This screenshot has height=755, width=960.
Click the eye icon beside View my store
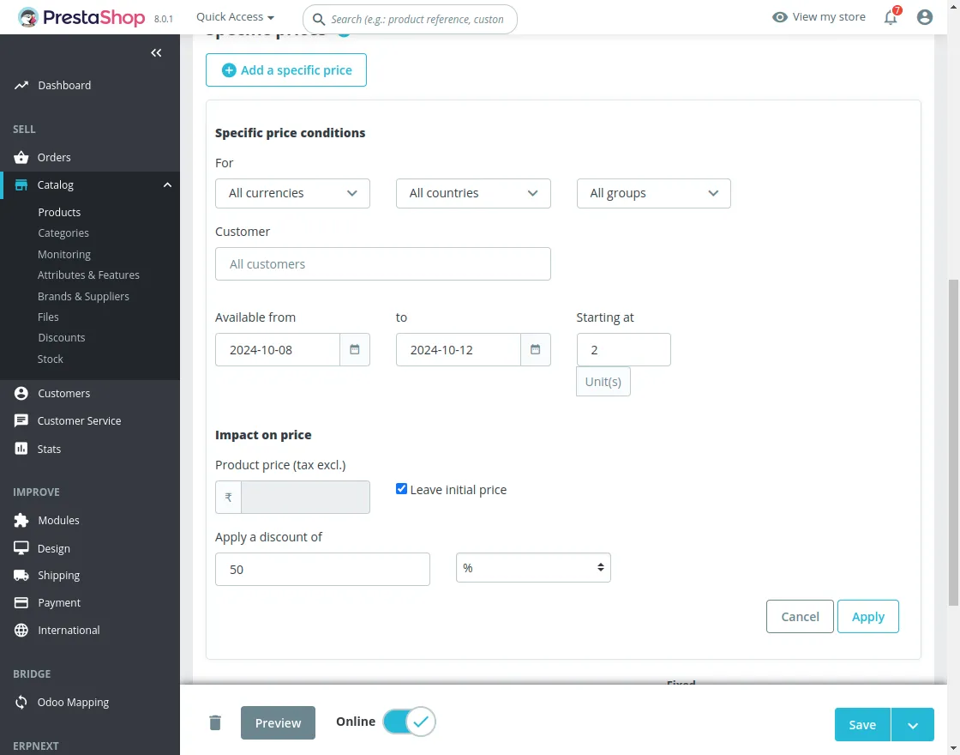click(779, 17)
